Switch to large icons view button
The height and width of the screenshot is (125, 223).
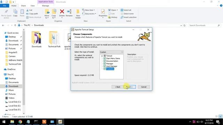coord(221,117)
